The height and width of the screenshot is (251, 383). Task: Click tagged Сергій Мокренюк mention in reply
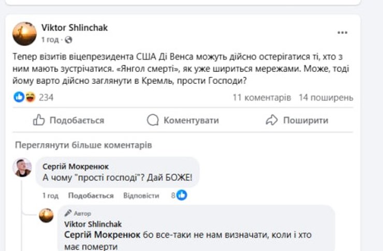click(x=100, y=234)
